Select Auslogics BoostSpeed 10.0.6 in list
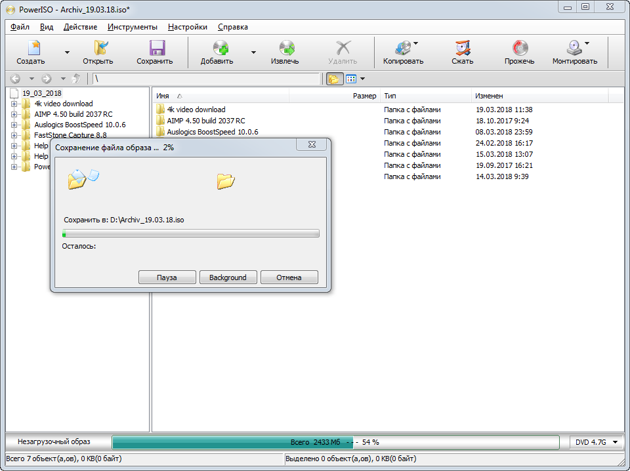Screen dimensions: 630x471 coord(213,132)
